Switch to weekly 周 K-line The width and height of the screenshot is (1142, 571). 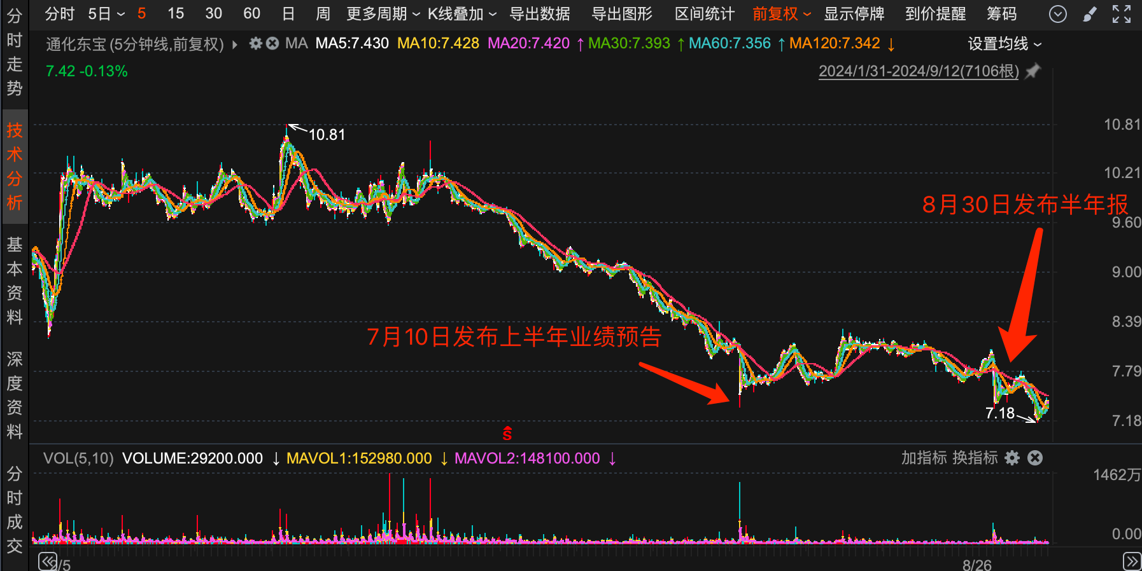pos(323,13)
